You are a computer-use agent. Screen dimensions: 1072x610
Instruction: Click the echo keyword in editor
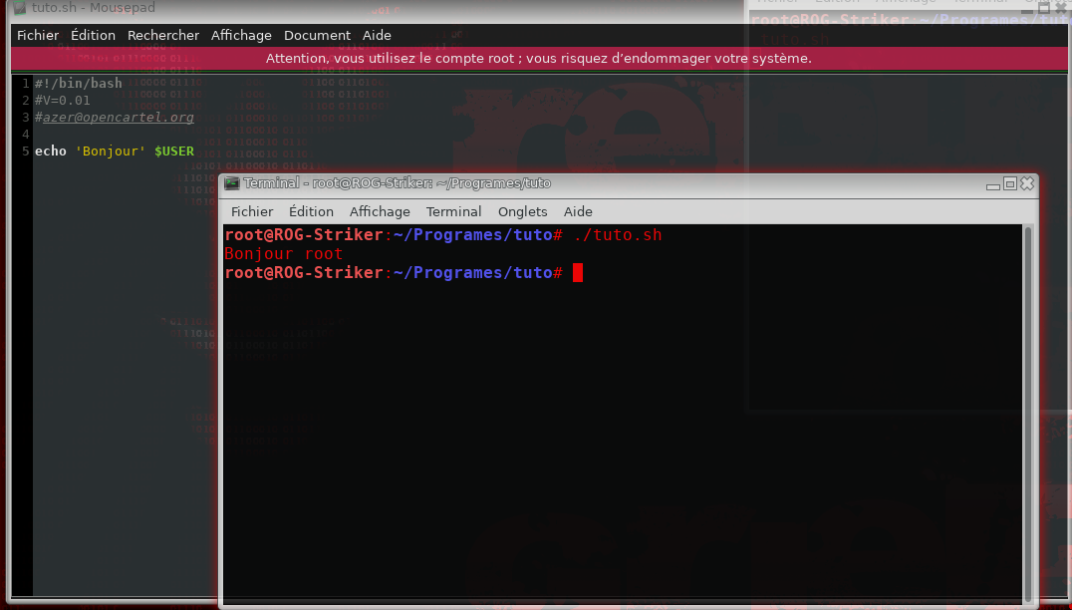tap(51, 152)
